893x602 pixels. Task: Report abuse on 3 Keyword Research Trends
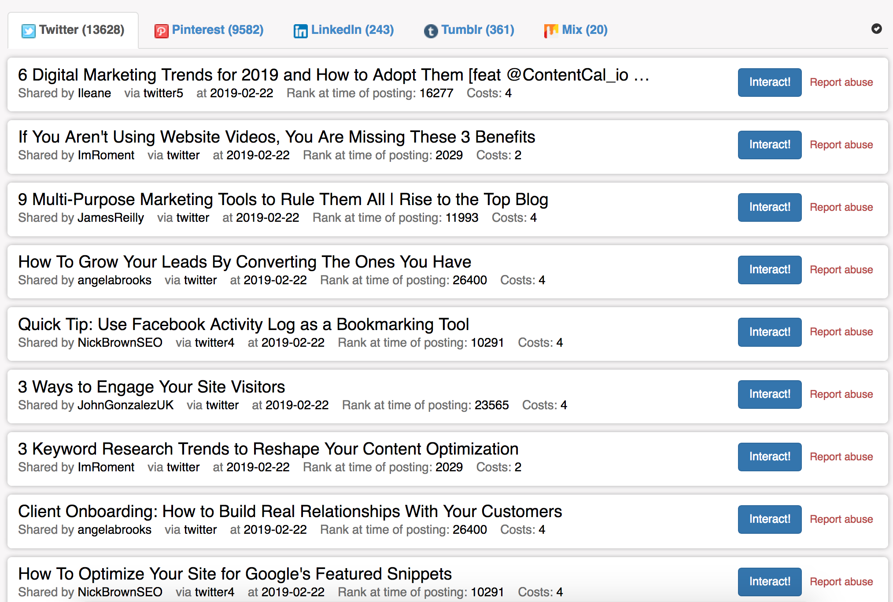point(841,457)
